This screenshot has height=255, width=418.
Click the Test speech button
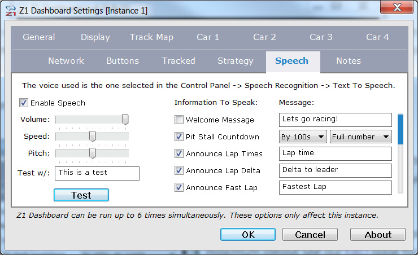coord(81,195)
